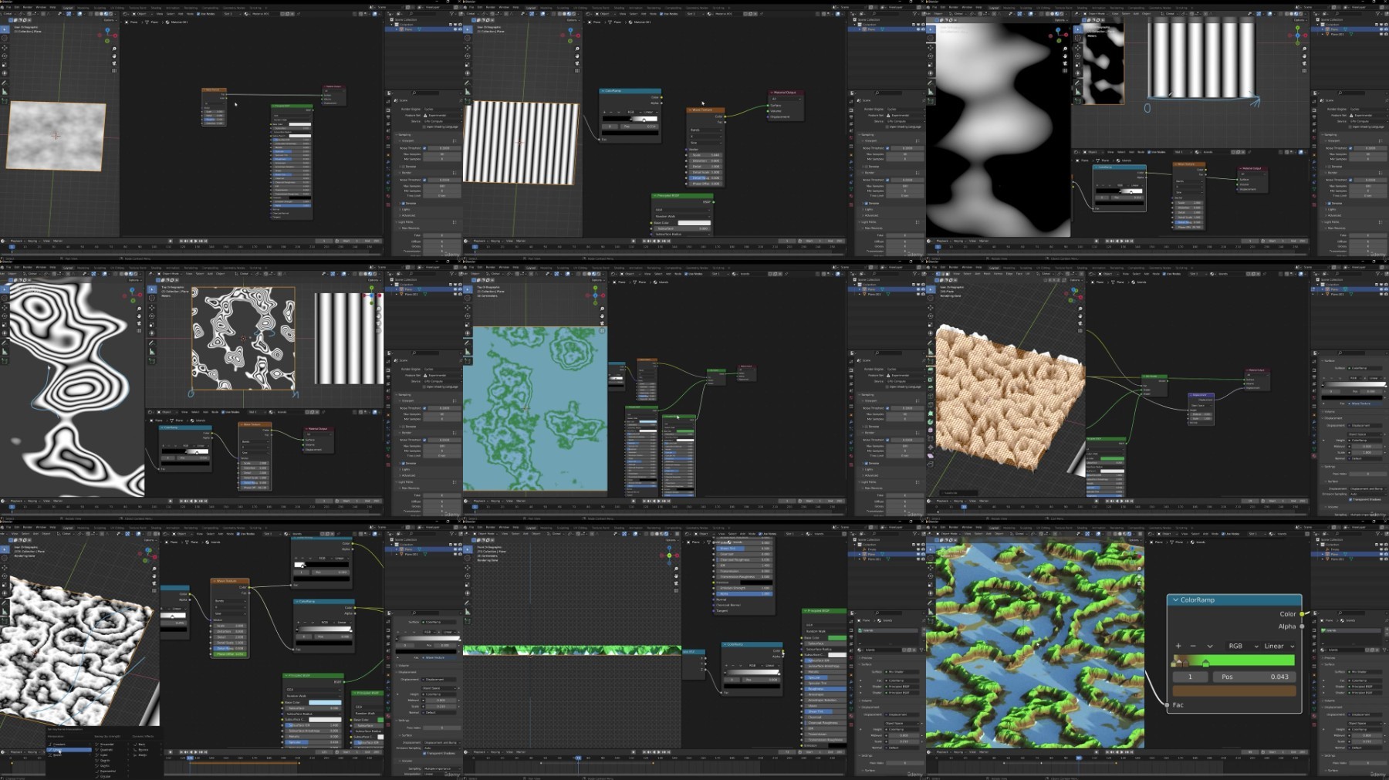The height and width of the screenshot is (780, 1389).
Task: Open node editor Add menu, top-left window
Action: 181,14
